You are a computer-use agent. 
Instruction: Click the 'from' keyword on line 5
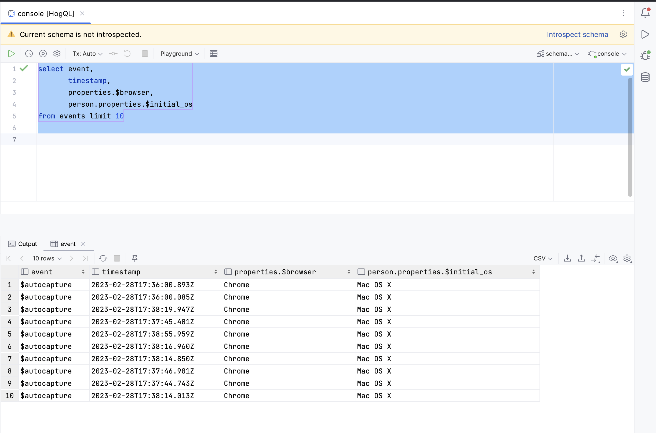pos(46,116)
